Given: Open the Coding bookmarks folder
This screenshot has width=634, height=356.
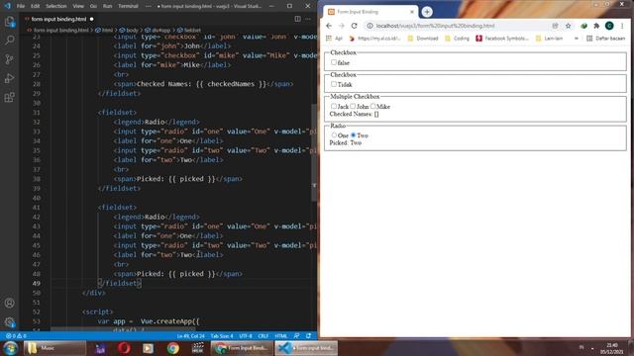Looking at the screenshot, I should [457, 39].
